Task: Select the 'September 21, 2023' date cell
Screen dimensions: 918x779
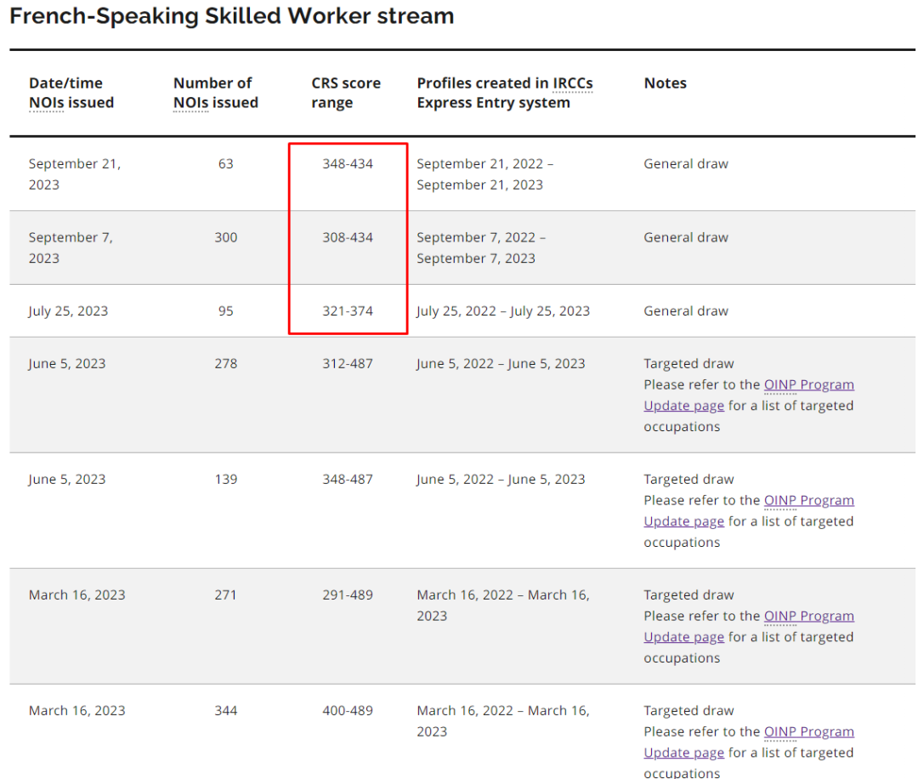Action: click(x=75, y=174)
